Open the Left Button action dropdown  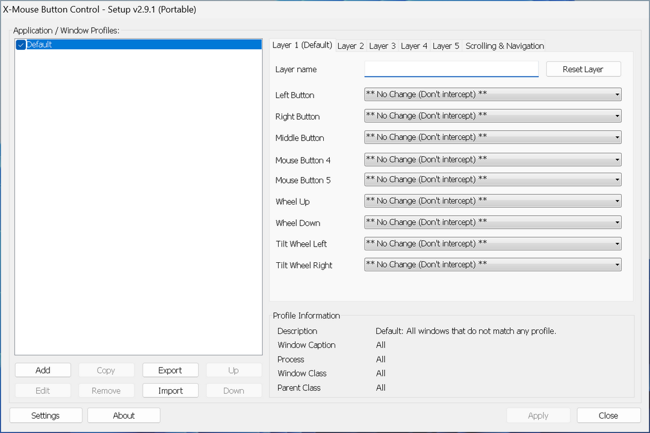(492, 95)
